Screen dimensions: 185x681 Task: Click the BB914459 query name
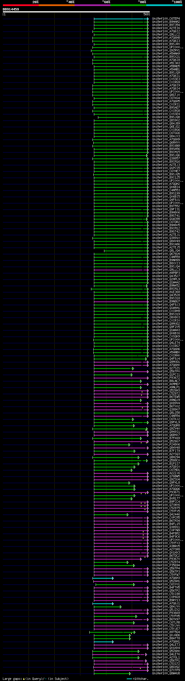coord(11,9)
